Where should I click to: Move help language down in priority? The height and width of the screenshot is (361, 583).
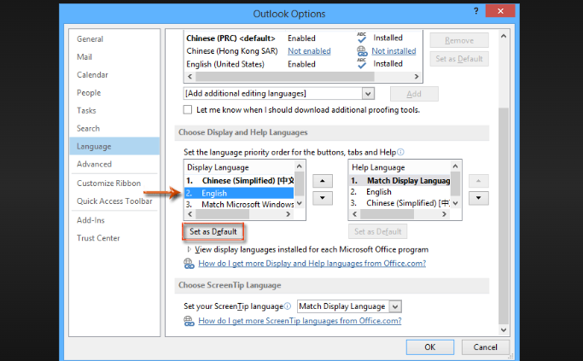[479, 198]
